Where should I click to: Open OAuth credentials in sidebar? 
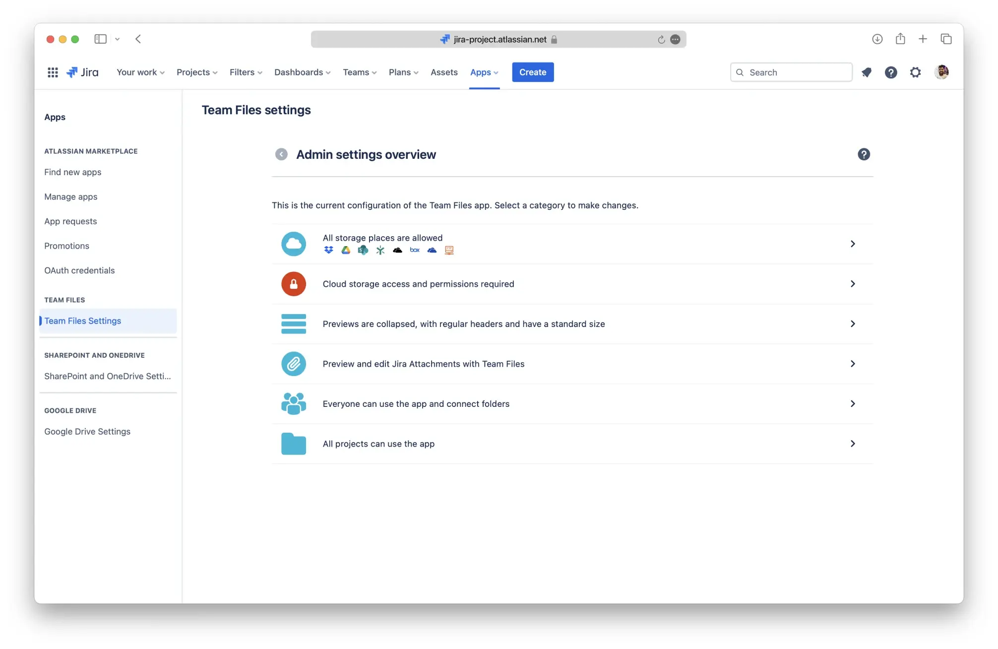tap(79, 270)
